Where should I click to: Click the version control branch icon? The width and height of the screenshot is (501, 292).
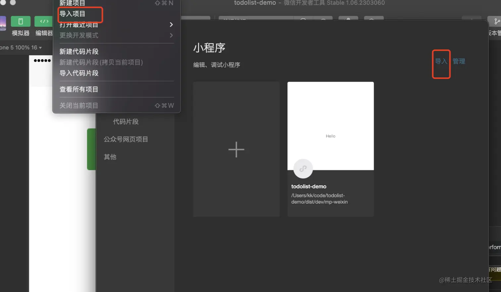496,22
